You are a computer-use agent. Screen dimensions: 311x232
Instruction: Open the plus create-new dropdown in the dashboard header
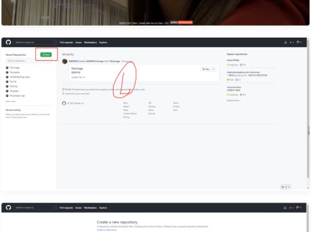(292, 43)
